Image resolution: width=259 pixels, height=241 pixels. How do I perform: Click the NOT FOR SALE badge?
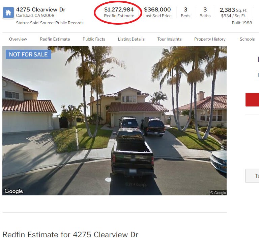click(x=28, y=54)
